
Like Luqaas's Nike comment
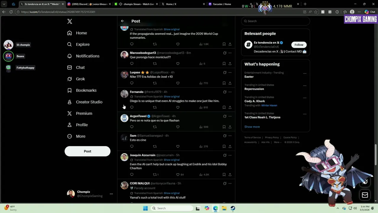[178, 83]
